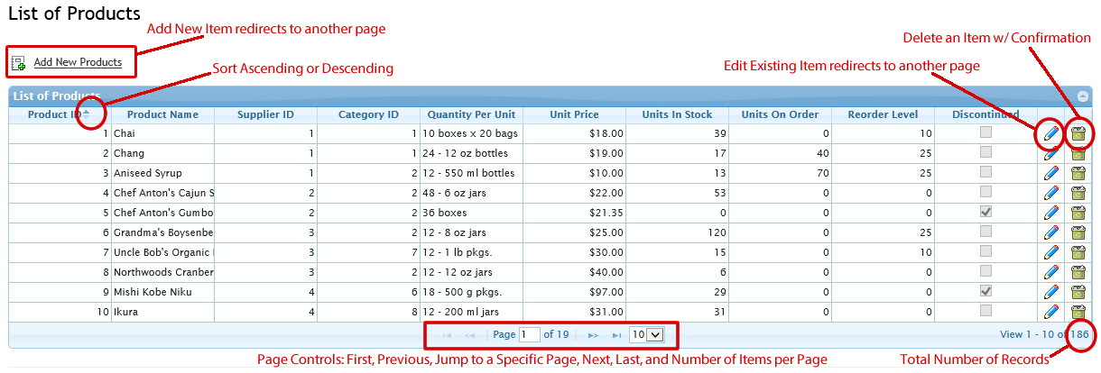
Task: Click the delete icon for Chai row
Action: [1078, 134]
